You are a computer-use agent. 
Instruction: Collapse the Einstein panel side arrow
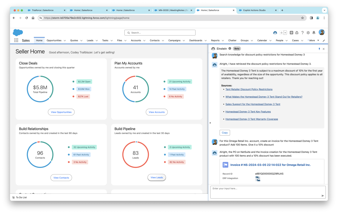210,123
